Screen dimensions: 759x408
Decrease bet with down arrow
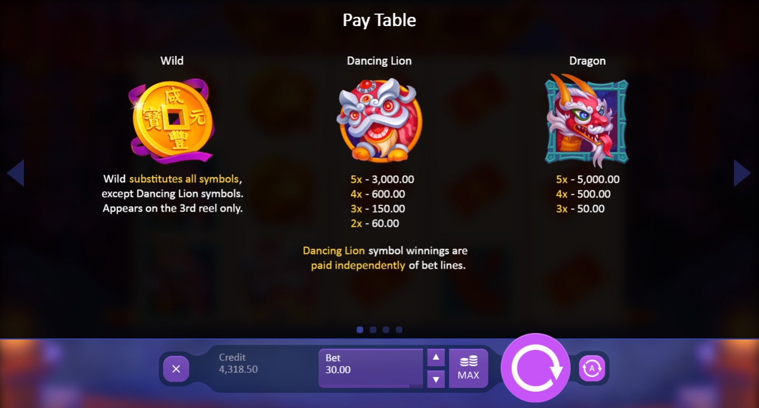tap(436, 379)
